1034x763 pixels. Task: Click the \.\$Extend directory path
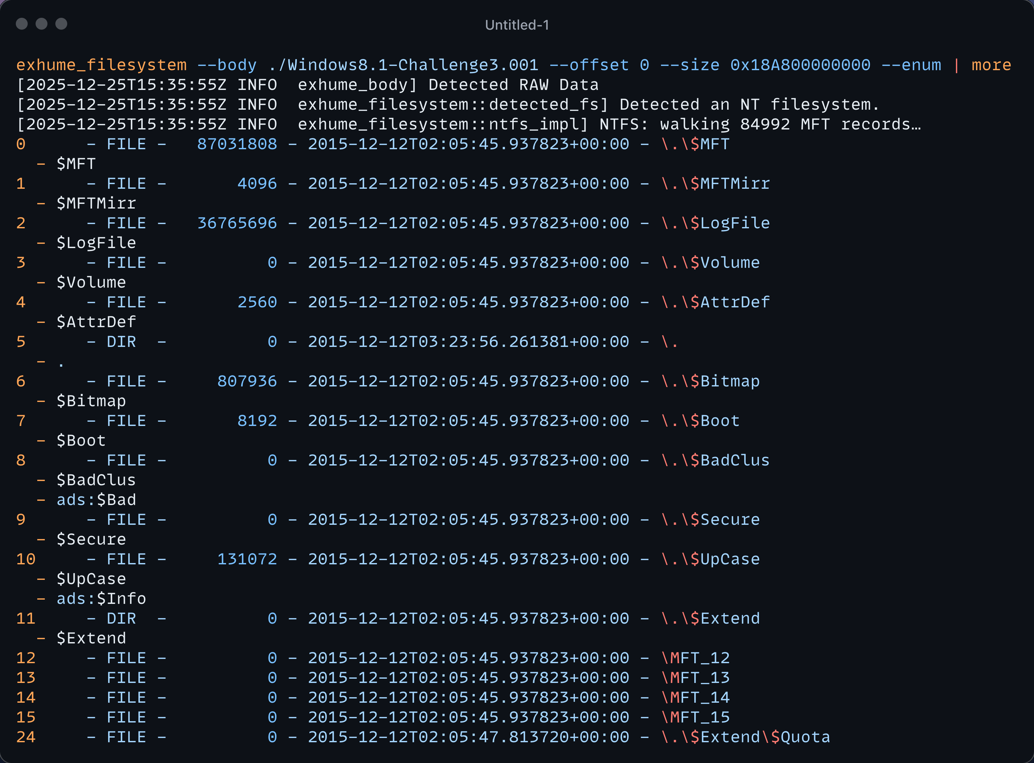710,618
